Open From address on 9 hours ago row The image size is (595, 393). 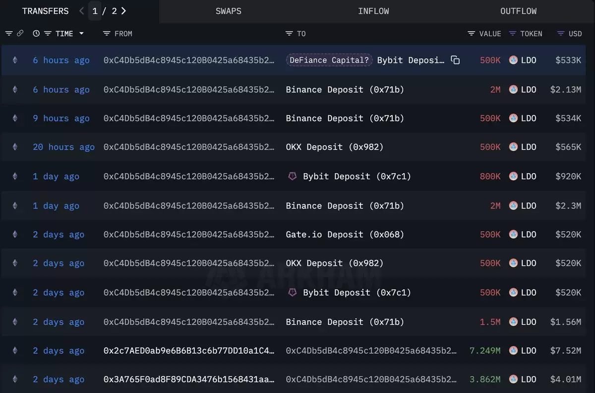189,118
